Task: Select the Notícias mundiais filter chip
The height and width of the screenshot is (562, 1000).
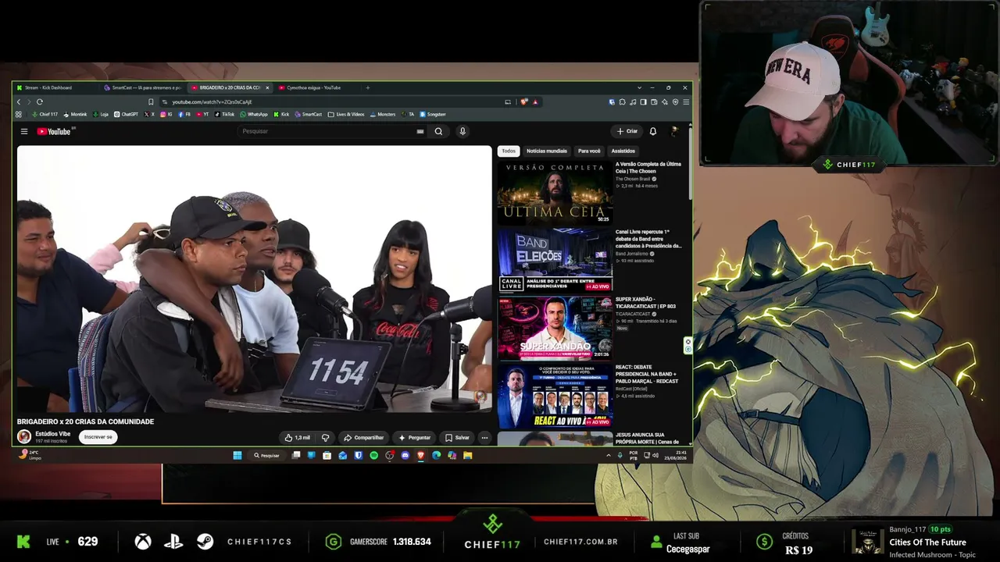Action: pos(547,151)
